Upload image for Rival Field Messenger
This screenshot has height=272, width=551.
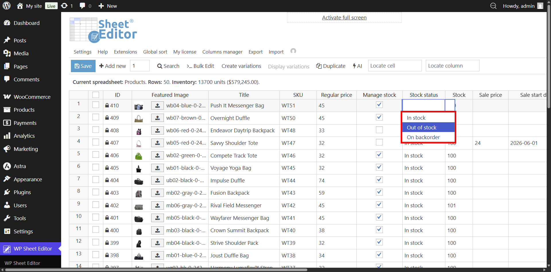(x=158, y=205)
